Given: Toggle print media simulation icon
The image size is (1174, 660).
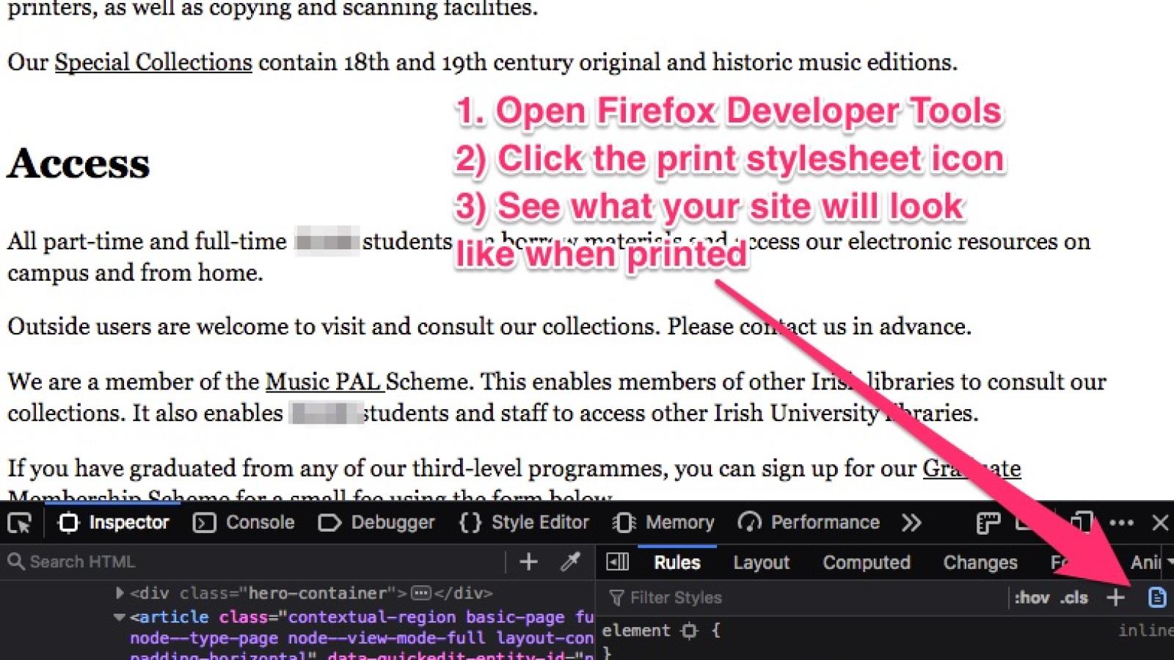Looking at the screenshot, I should 1156,598.
